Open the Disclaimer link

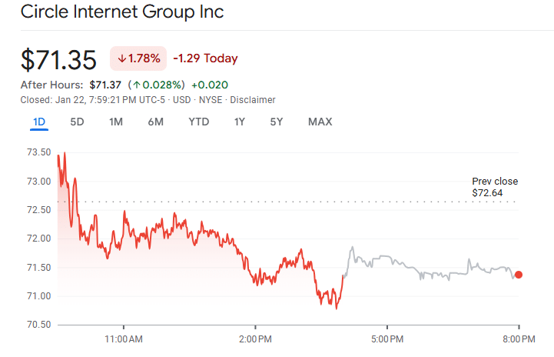253,100
